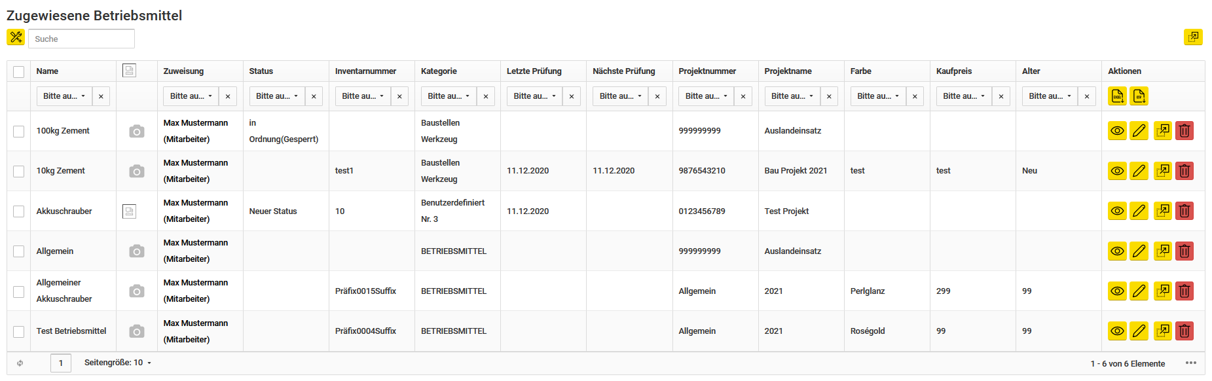Open the Projektname filter dropdown
Screen dimensions: 1212x381
[792, 96]
